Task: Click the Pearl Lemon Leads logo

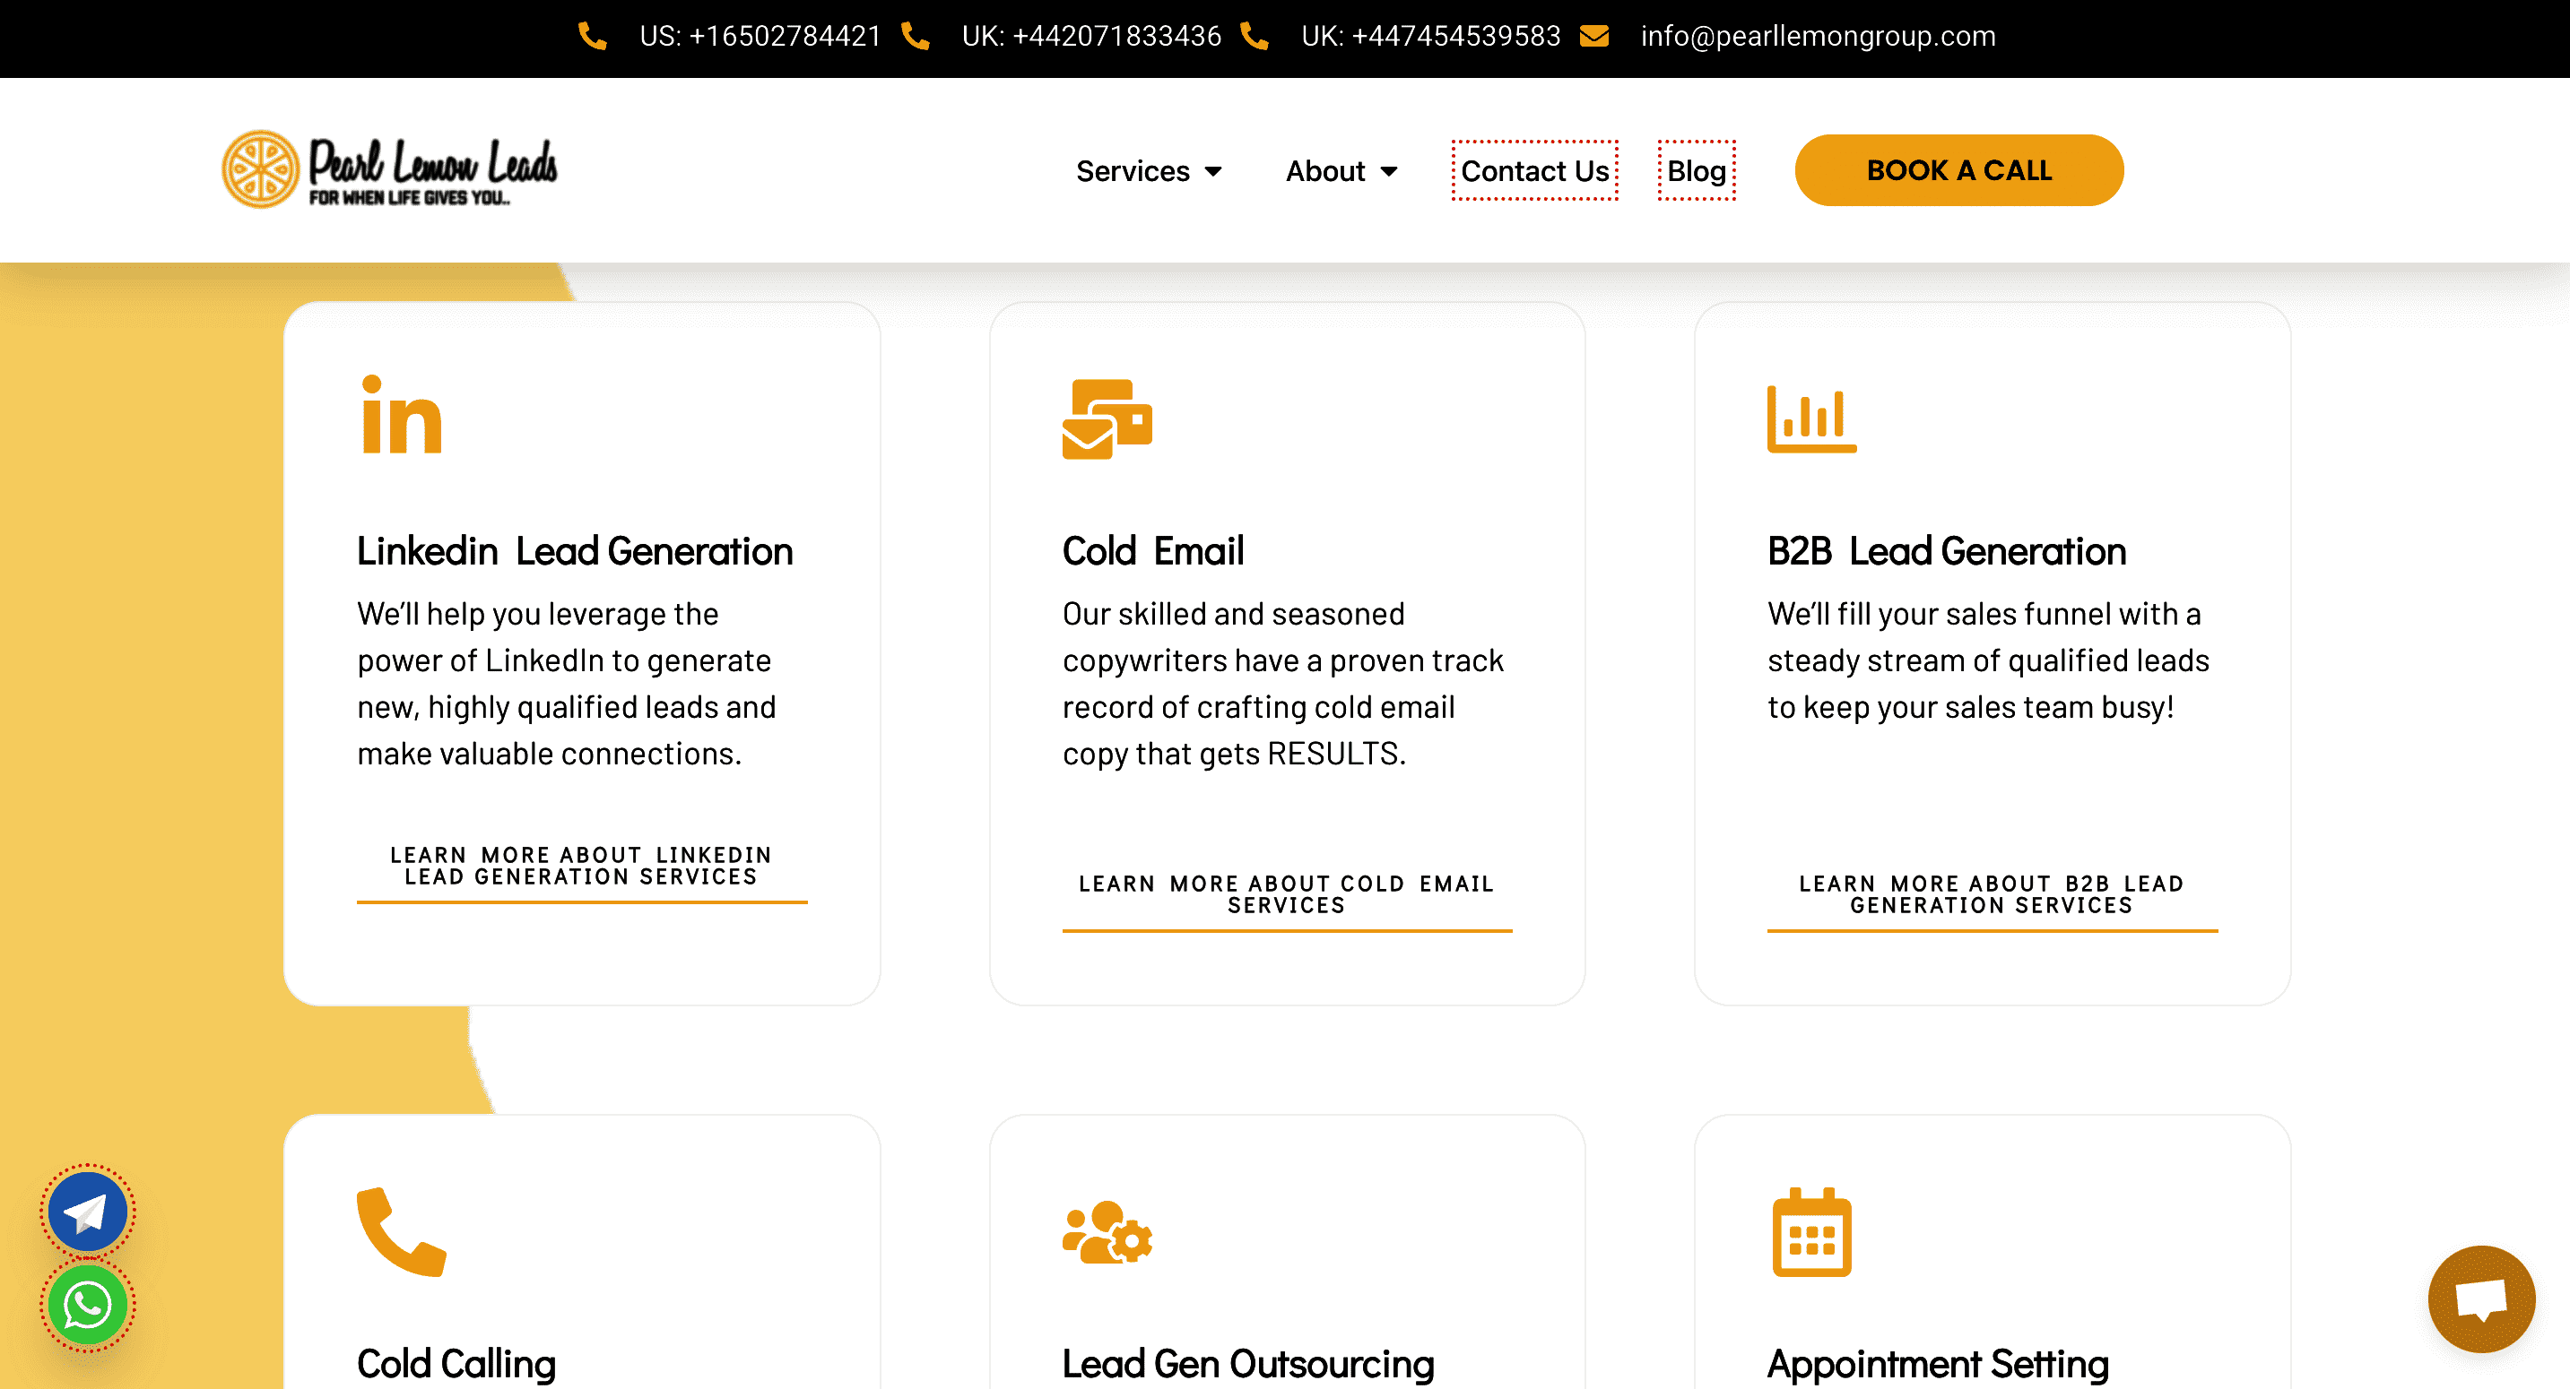Action: click(x=389, y=169)
